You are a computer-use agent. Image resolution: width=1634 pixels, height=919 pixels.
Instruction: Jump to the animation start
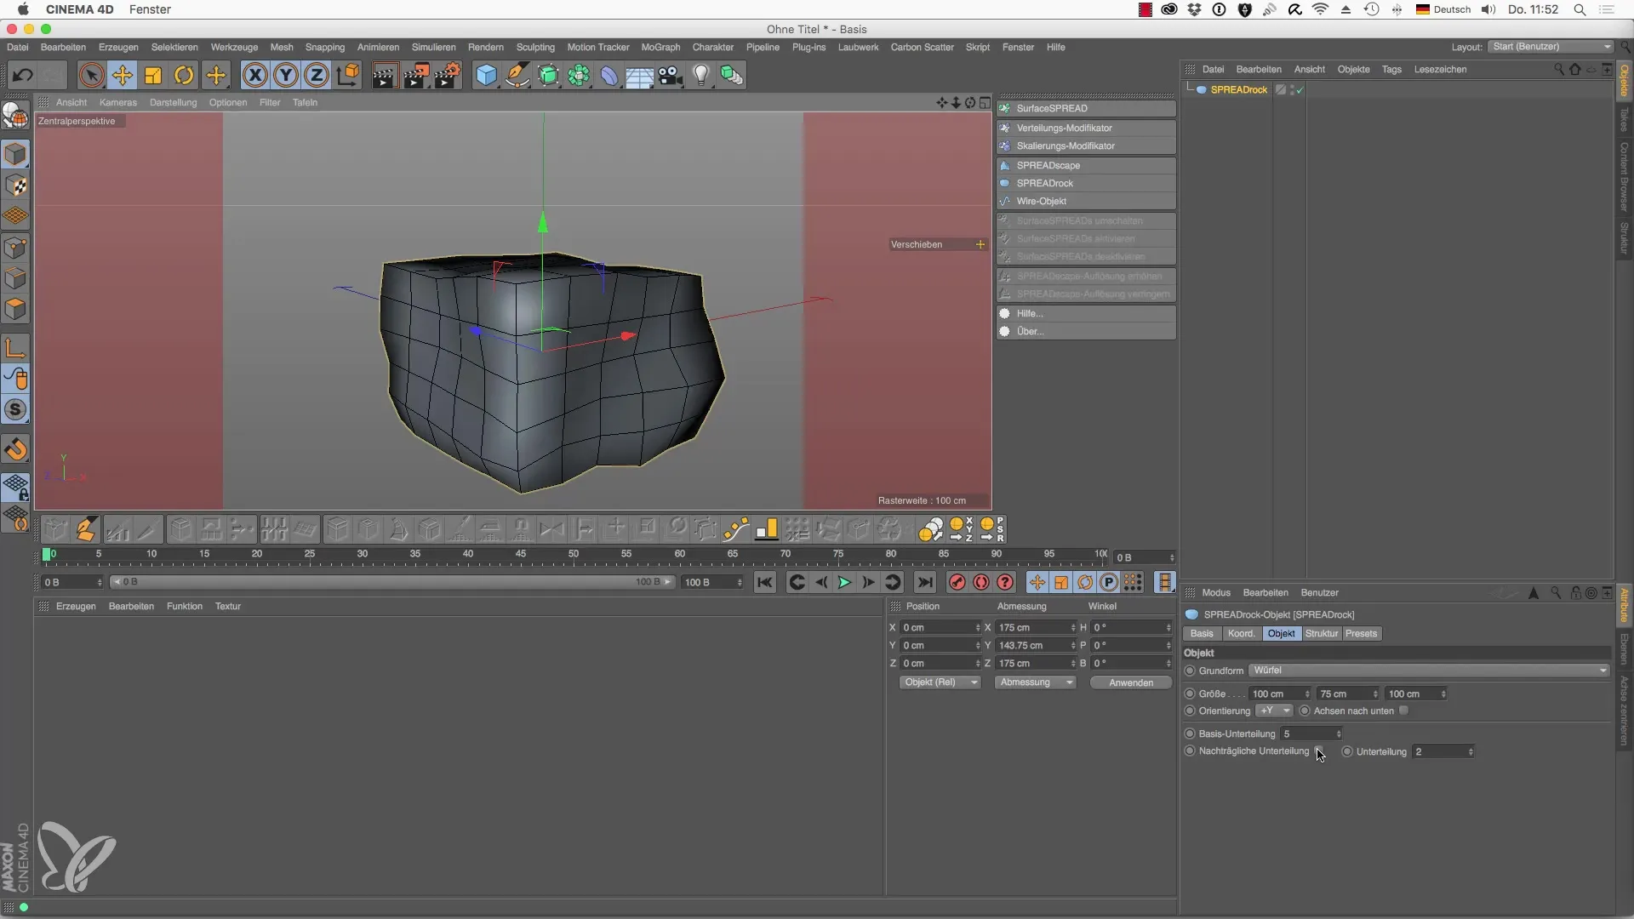[x=765, y=582]
